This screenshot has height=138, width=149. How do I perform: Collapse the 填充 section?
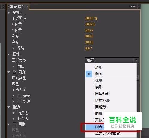9,72
